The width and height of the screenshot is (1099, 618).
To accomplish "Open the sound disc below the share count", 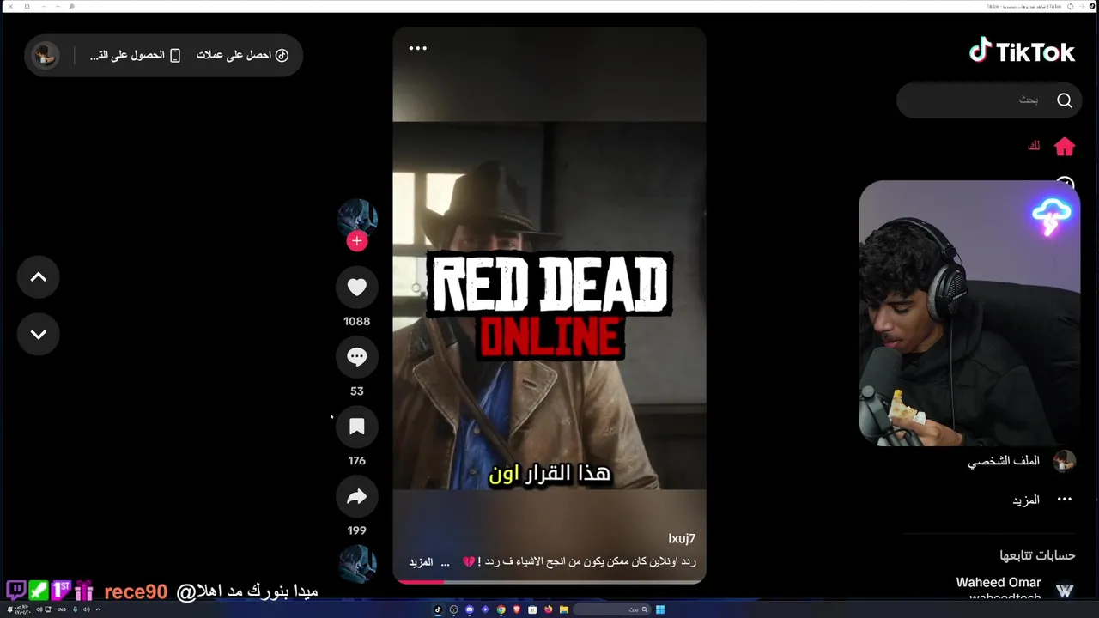I will tap(357, 563).
